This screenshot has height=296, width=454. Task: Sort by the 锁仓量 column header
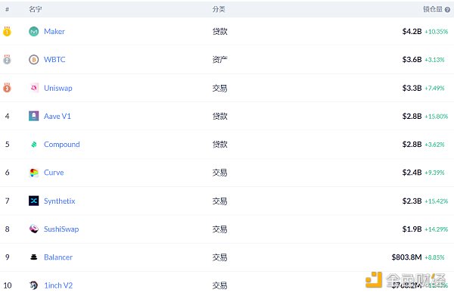[433, 9]
